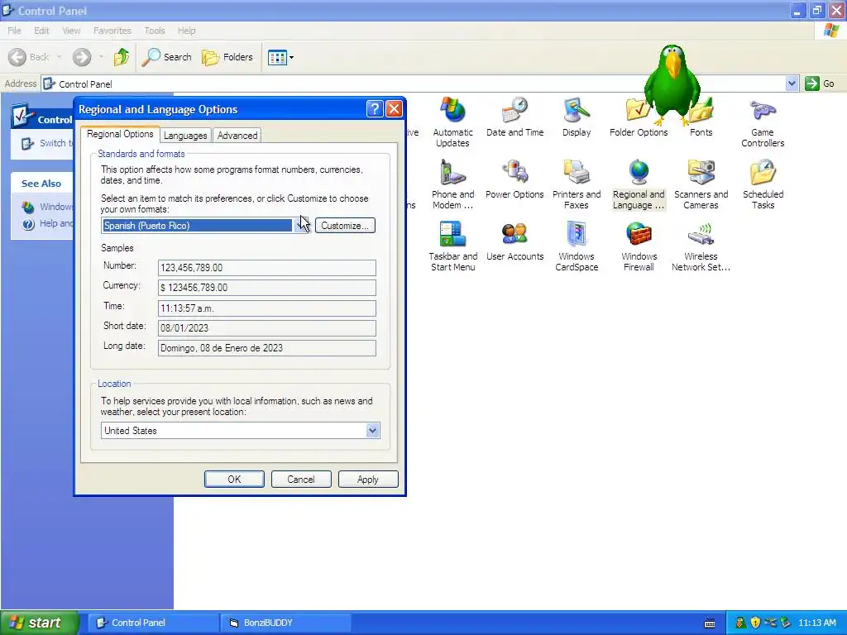The image size is (847, 635).
Task: Click the Long date sample field
Action: (x=267, y=348)
